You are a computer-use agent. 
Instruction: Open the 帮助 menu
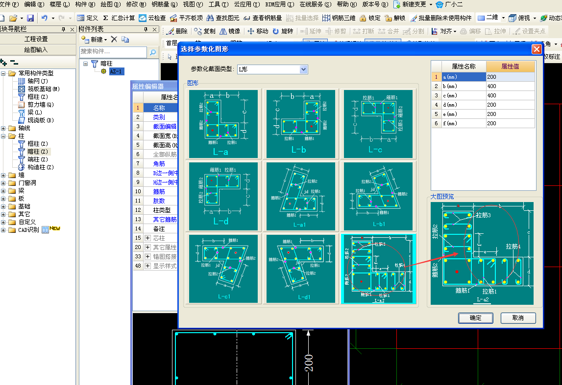[346, 4]
